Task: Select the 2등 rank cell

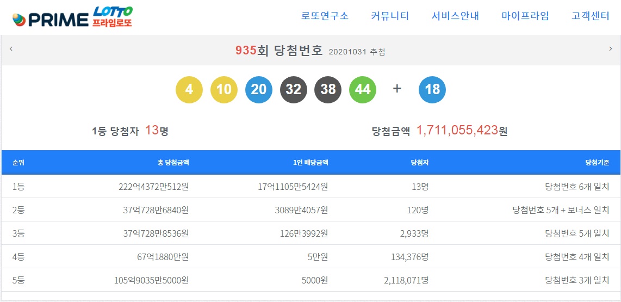Action: [18, 211]
